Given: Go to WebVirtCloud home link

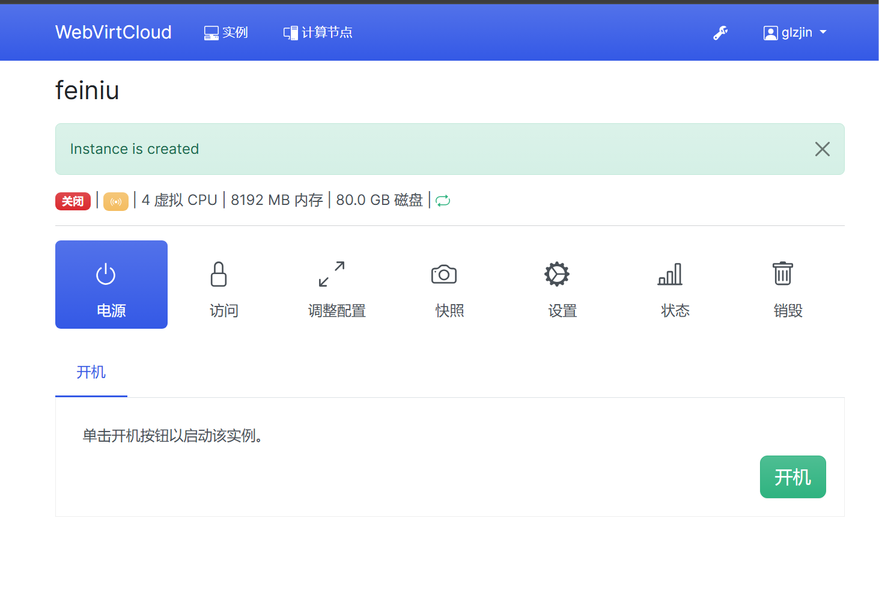Looking at the screenshot, I should coord(114,32).
